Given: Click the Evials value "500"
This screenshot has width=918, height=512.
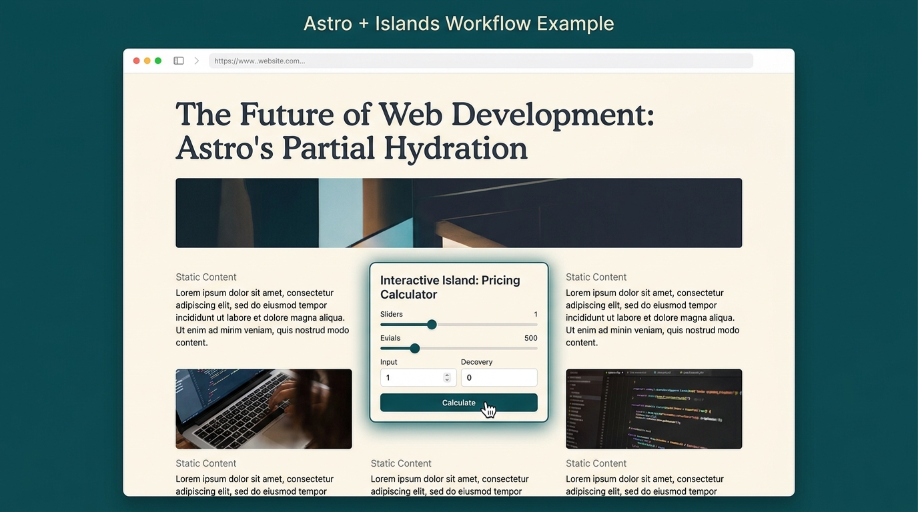Looking at the screenshot, I should [531, 338].
